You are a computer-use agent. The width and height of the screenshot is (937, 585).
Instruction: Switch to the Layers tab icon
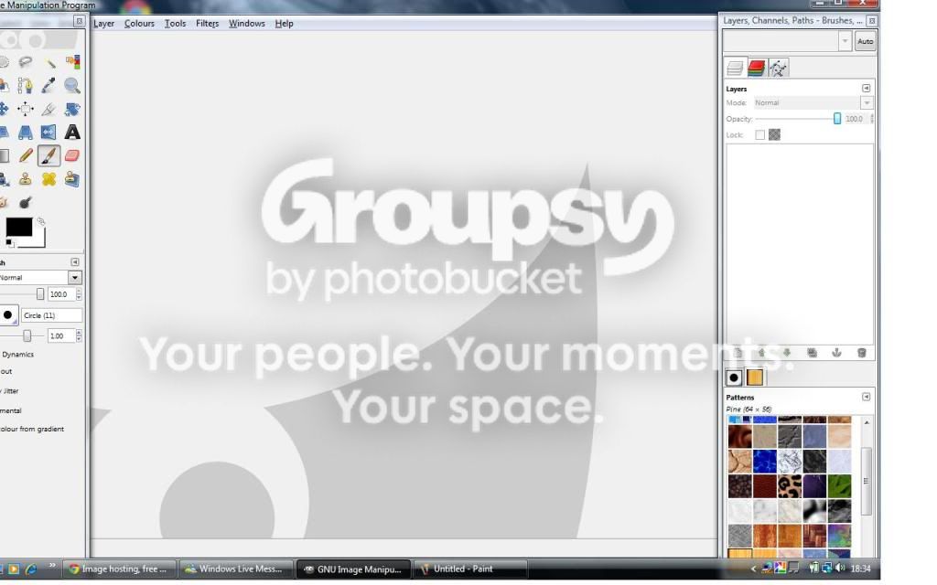point(735,68)
